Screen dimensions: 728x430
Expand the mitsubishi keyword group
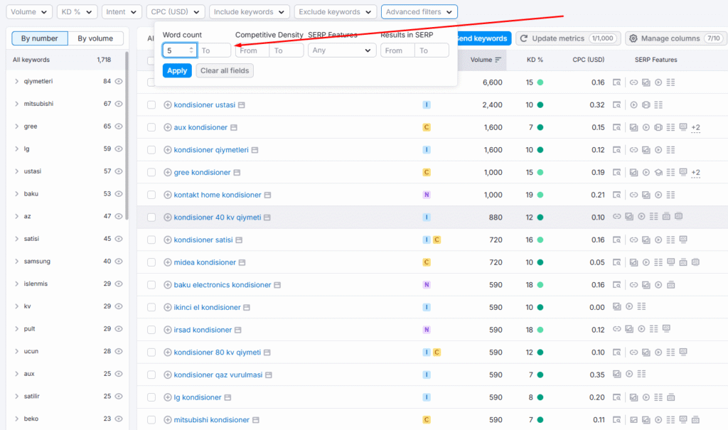(x=16, y=104)
